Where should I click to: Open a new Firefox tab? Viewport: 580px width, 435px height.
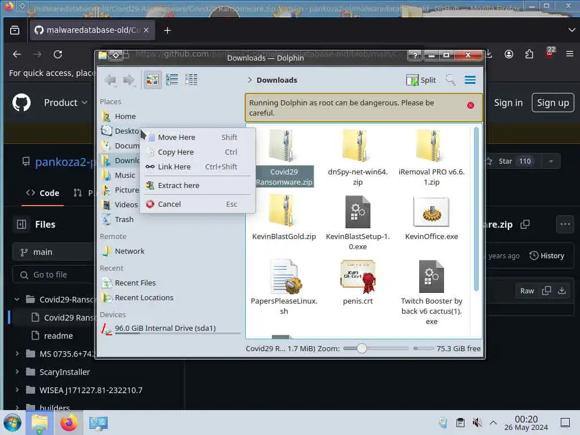tap(167, 31)
